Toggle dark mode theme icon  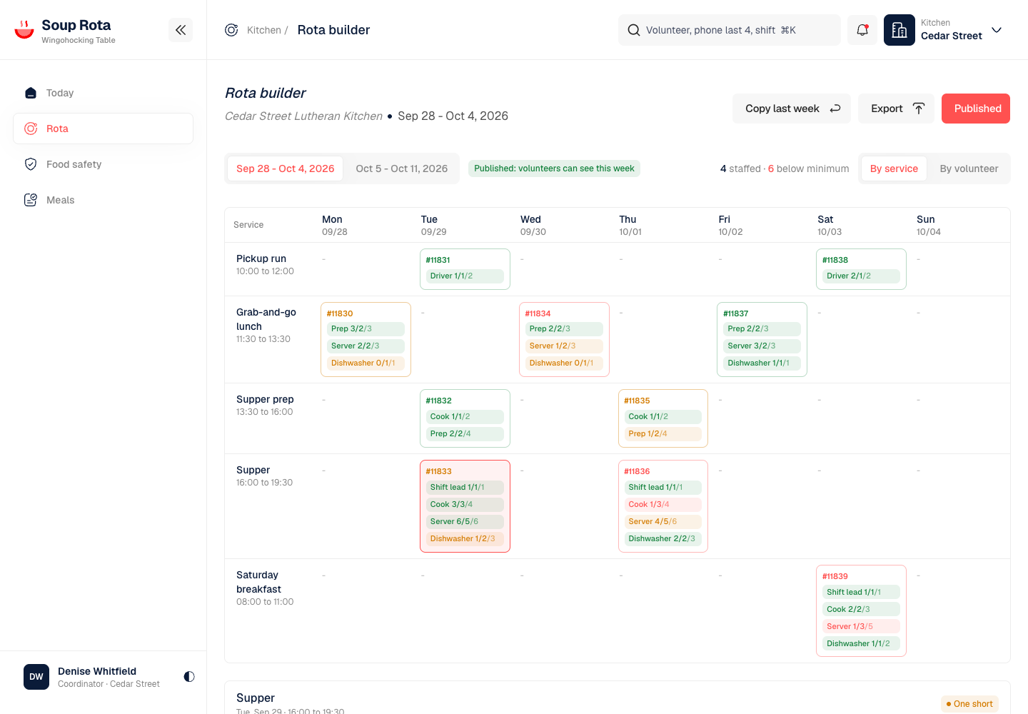(189, 676)
